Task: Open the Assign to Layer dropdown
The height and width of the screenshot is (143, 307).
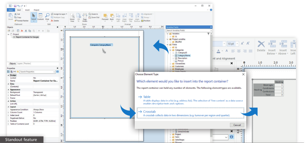Action: [x=59, y=14]
